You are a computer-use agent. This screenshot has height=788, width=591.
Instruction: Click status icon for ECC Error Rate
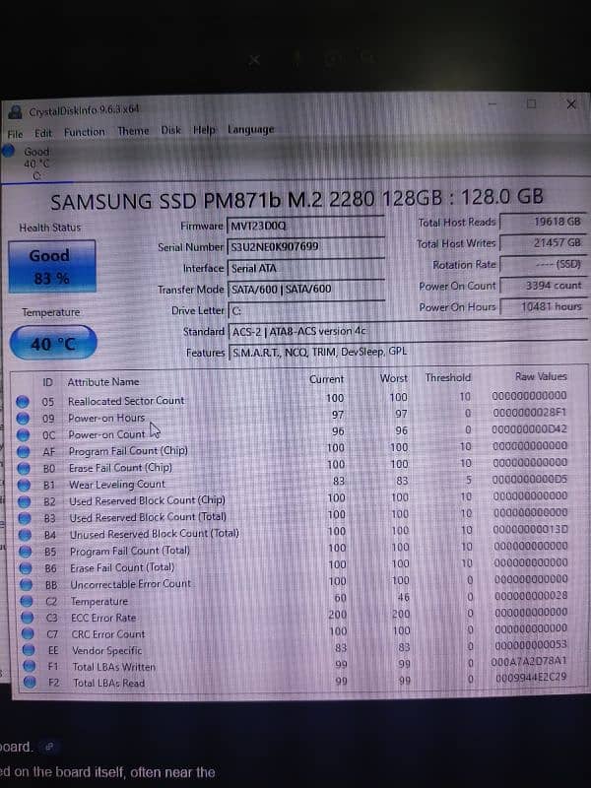28,618
